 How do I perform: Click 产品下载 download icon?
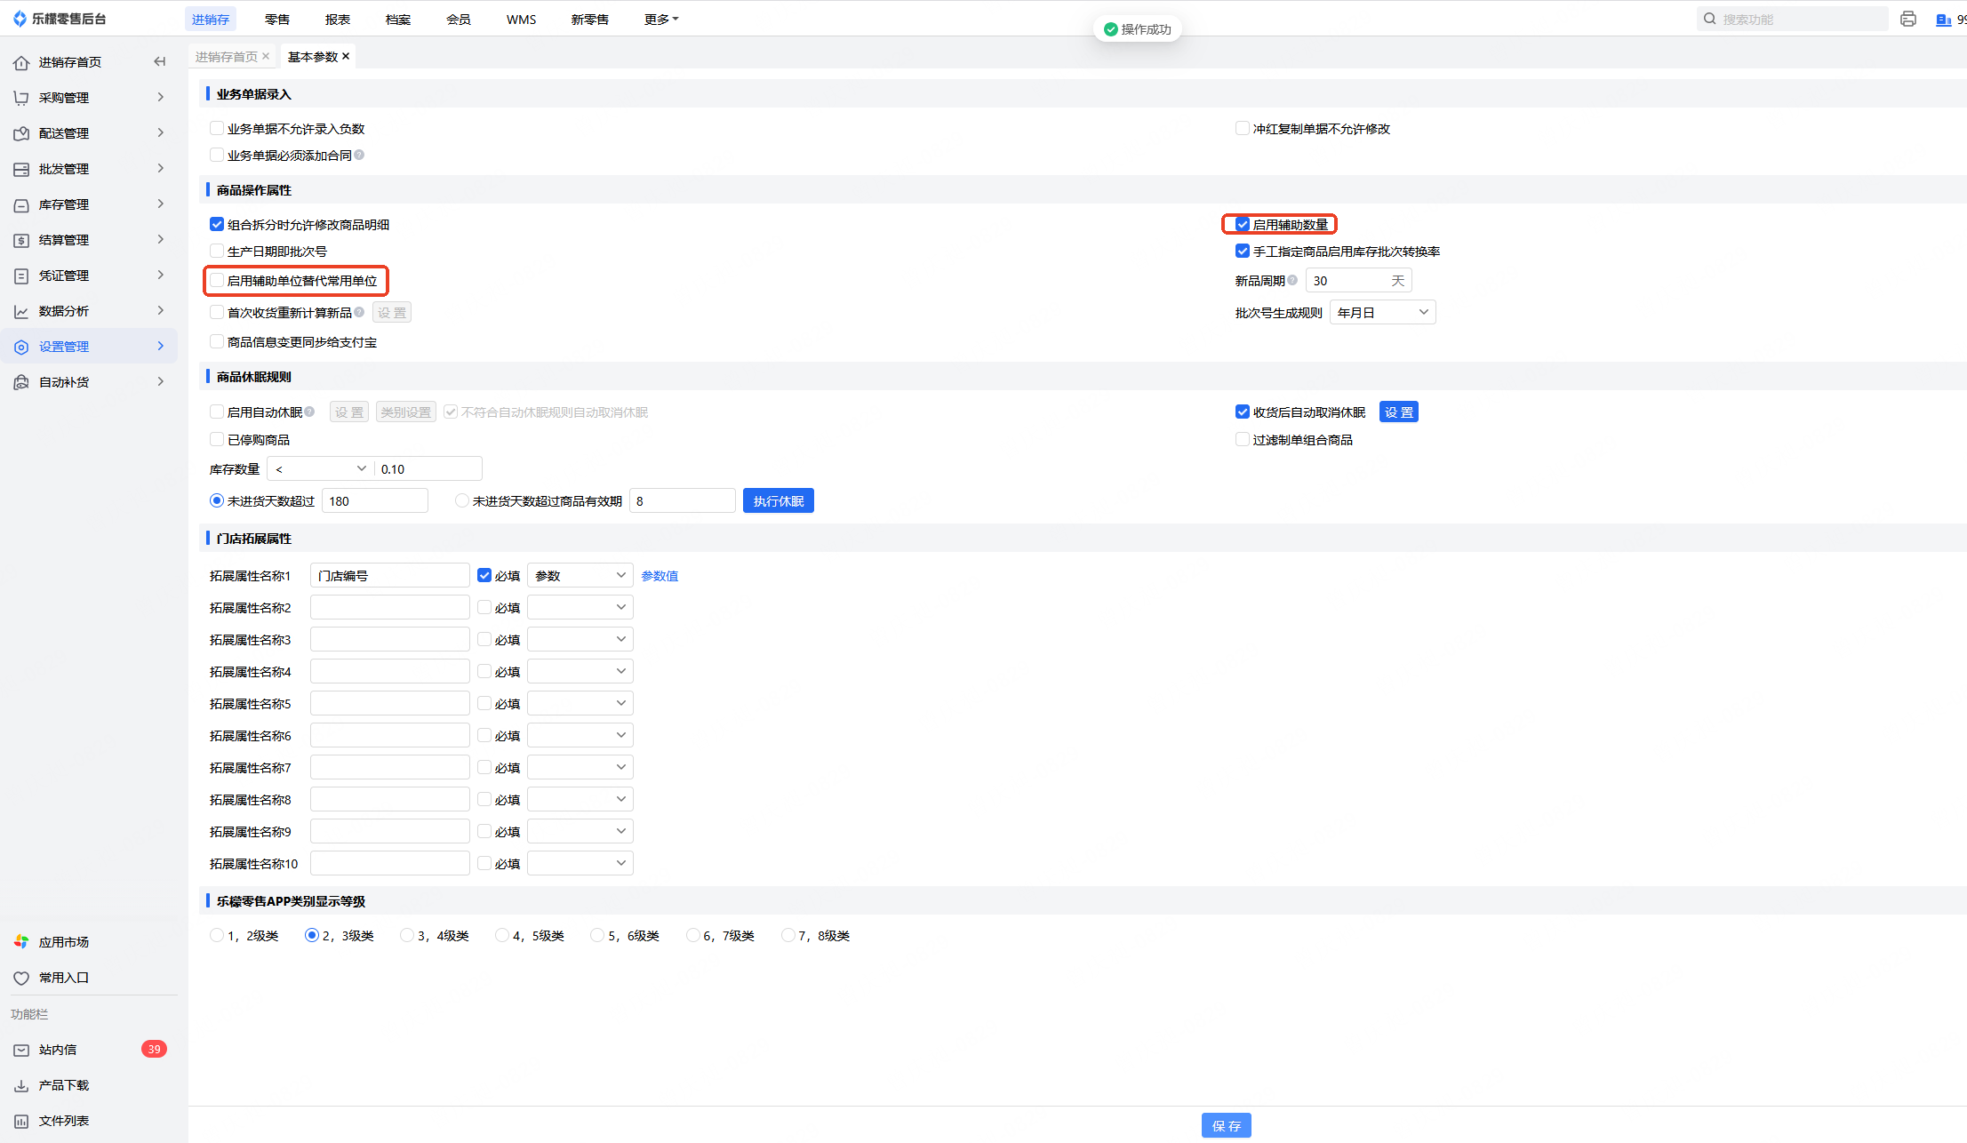tap(21, 1085)
